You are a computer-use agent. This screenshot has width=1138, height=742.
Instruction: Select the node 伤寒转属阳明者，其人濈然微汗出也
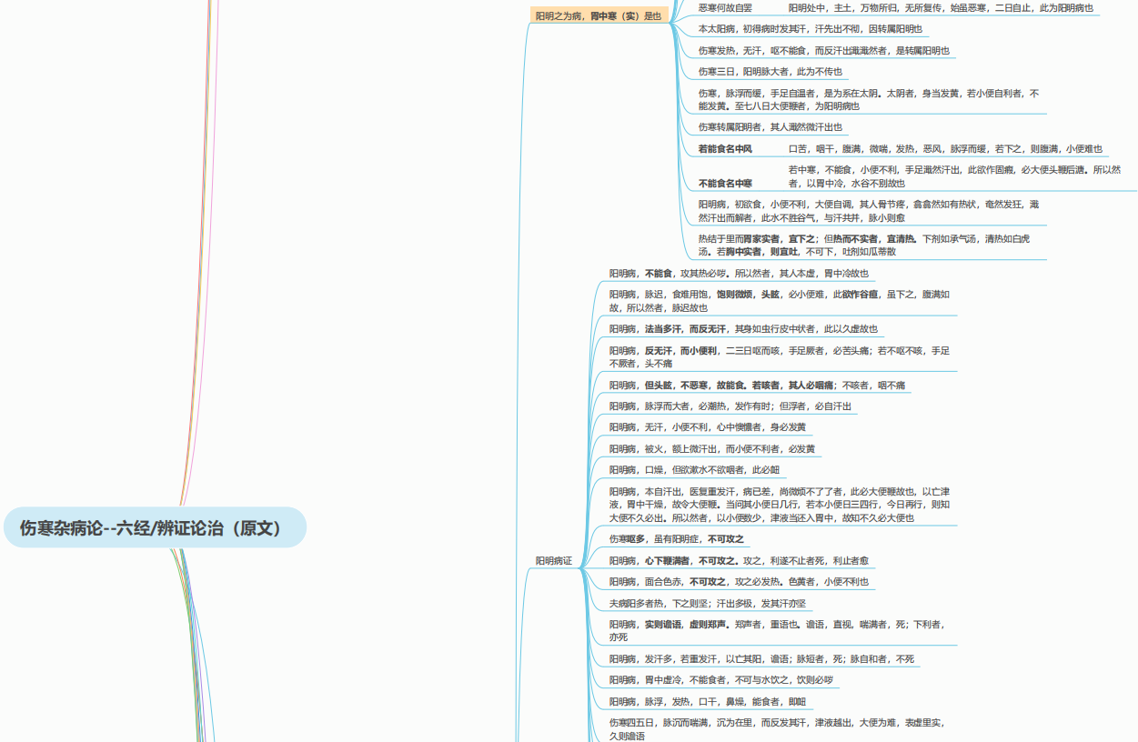[770, 127]
